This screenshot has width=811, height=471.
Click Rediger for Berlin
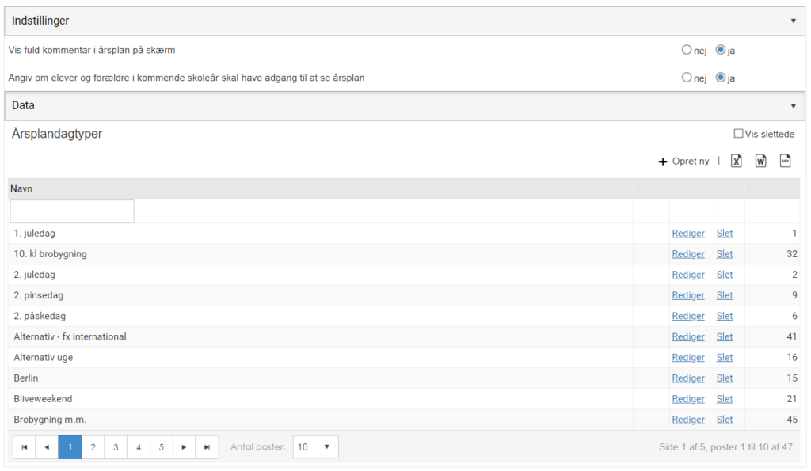click(x=688, y=378)
